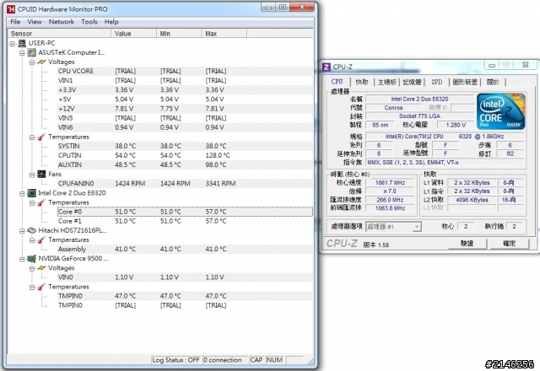540x371 pixels.
Task: Click the Min column header
Action: tap(179, 34)
